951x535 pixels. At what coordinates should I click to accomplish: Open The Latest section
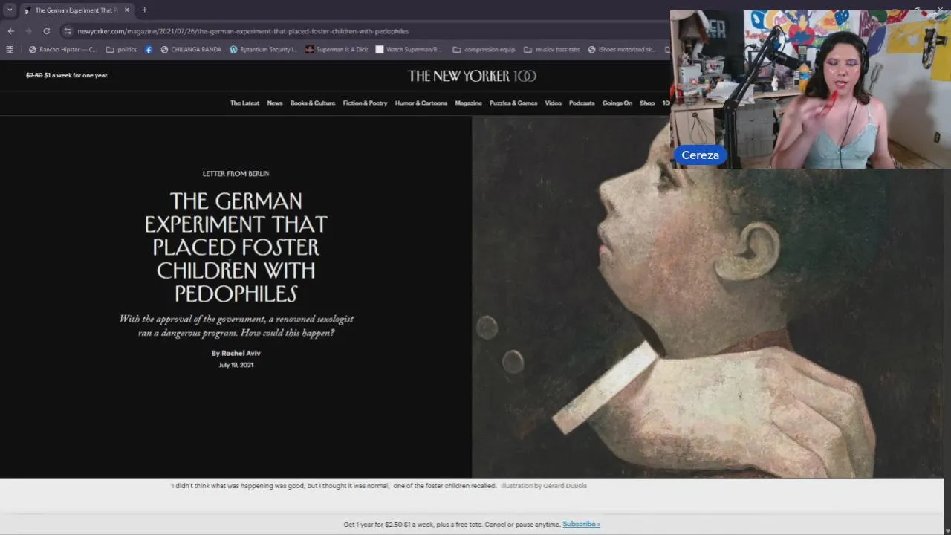(244, 103)
